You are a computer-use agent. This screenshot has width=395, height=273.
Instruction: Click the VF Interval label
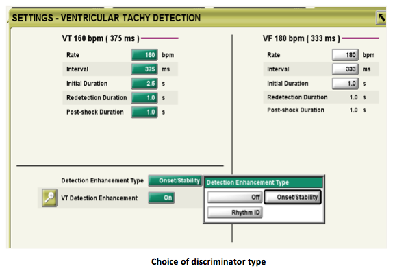pos(278,69)
